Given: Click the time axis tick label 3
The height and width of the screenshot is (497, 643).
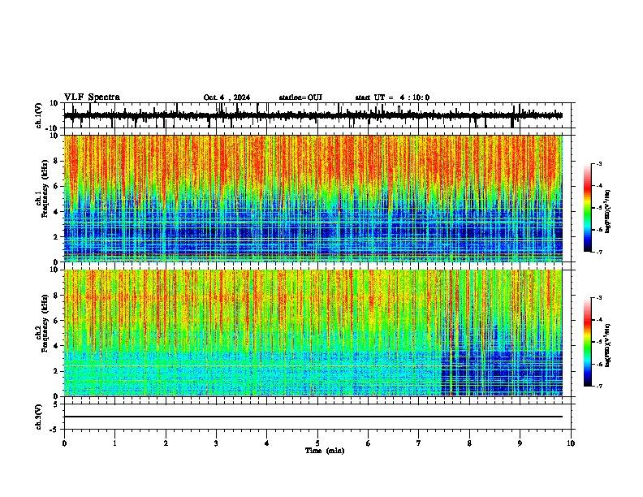Looking at the screenshot, I should pyautogui.click(x=216, y=443).
